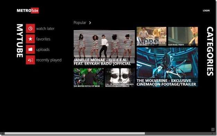Open The Matrix Retold by Mom video
The width and height of the screenshot is (217, 136).
88,78
